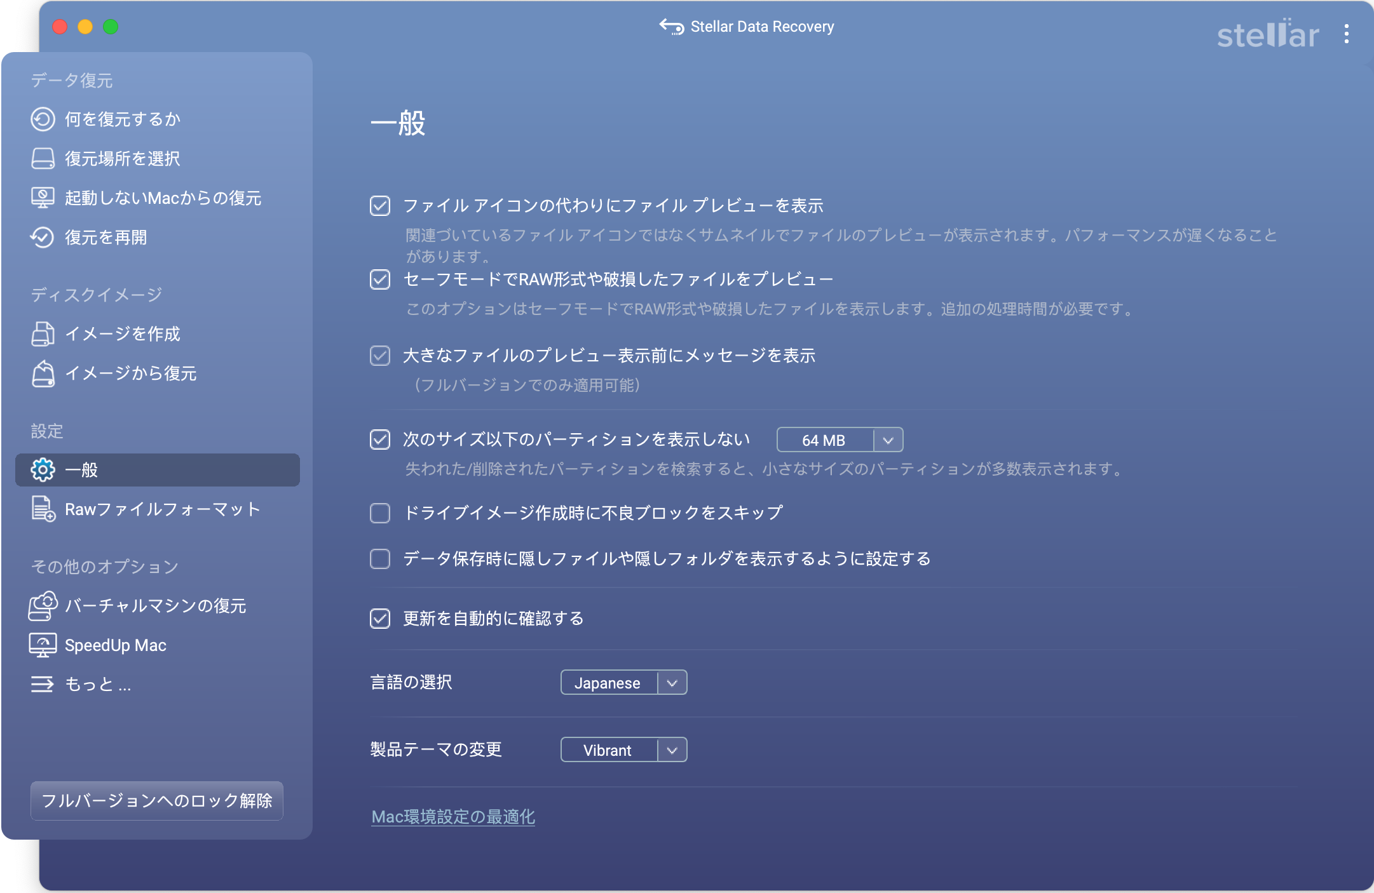1374x893 pixels.
Task: Click the ファイル プレビューを表示 option label
Action: (613, 206)
